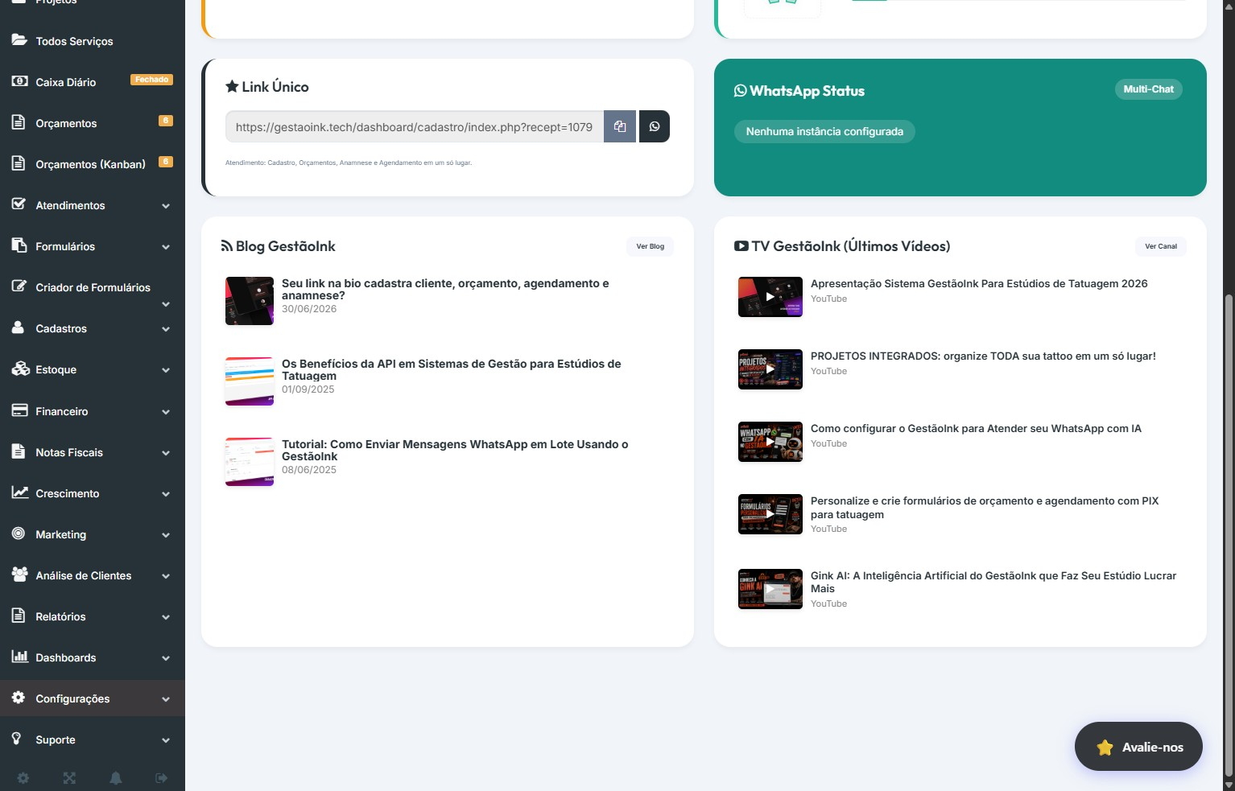
Task: Click the edit pencil icon beside Criador de Formulários
Action: 19,286
